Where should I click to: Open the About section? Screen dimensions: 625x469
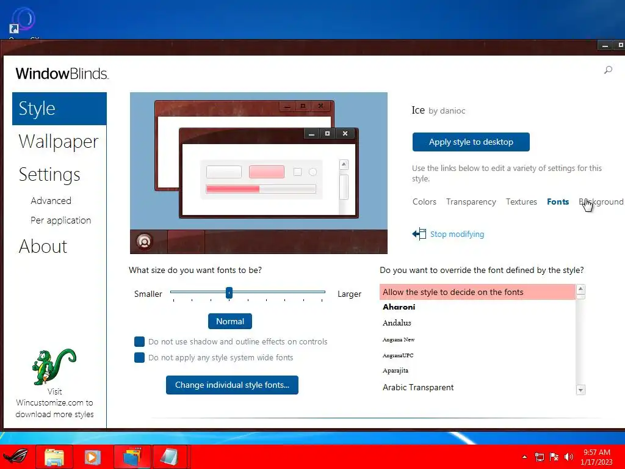[x=43, y=247]
